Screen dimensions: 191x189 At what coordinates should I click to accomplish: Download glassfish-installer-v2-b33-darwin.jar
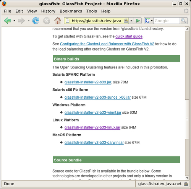(x=94, y=143)
